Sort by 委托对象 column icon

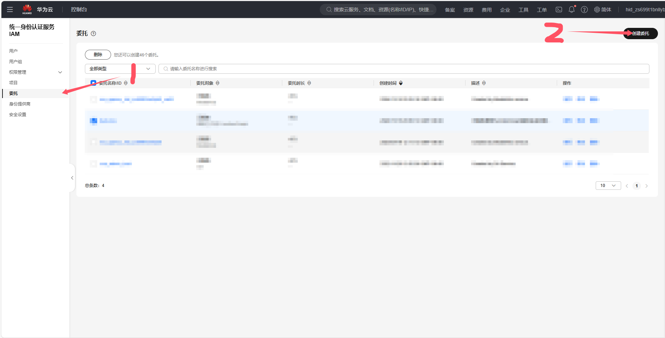point(218,83)
